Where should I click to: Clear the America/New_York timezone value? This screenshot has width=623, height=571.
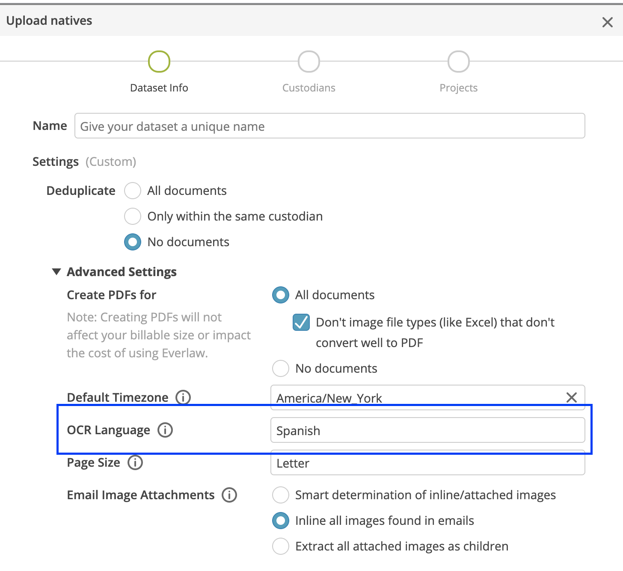[x=571, y=397]
